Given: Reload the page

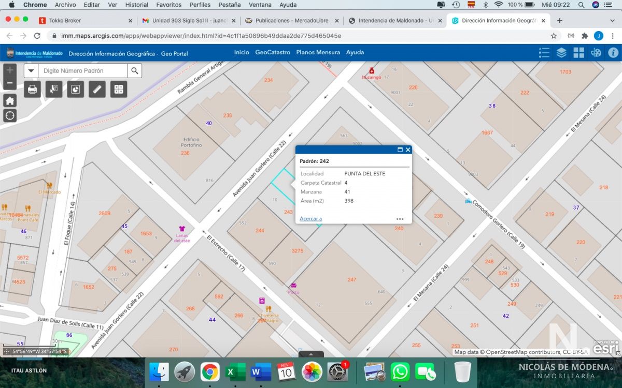Looking at the screenshot, I should [x=37, y=36].
